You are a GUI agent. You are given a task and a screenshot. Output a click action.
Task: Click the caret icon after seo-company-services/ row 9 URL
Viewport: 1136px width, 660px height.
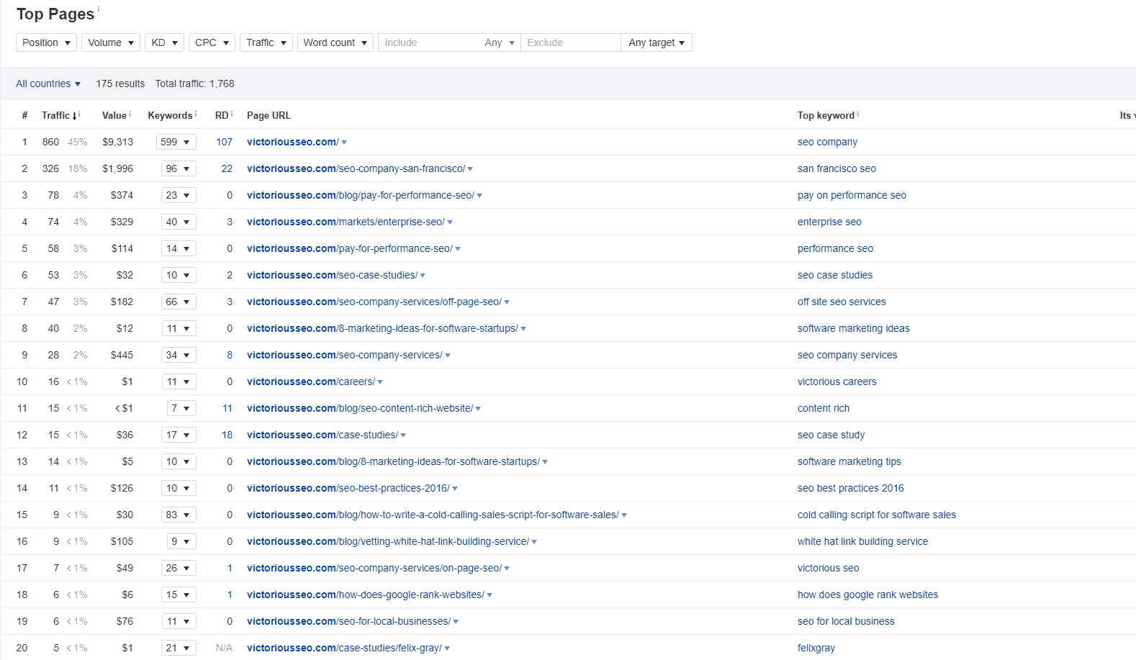(448, 356)
